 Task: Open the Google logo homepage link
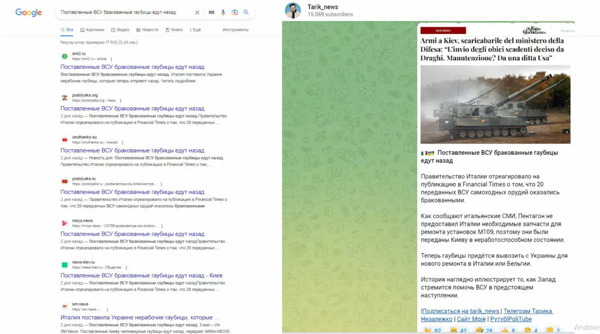coord(28,12)
